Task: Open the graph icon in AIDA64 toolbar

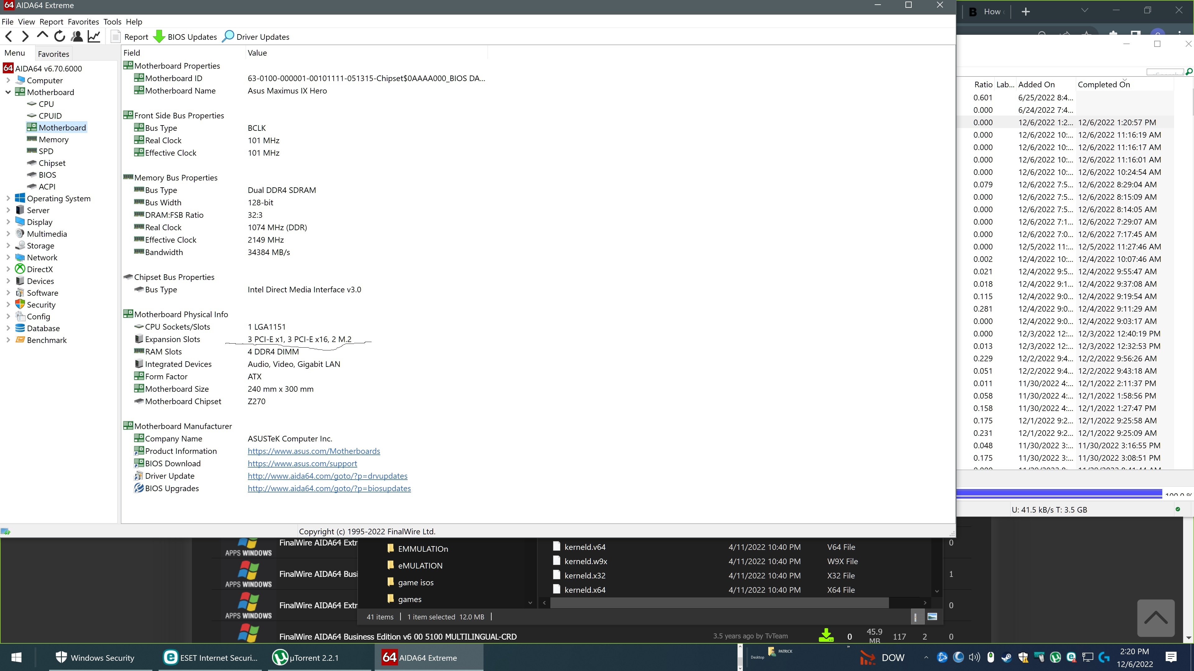Action: pos(94,37)
